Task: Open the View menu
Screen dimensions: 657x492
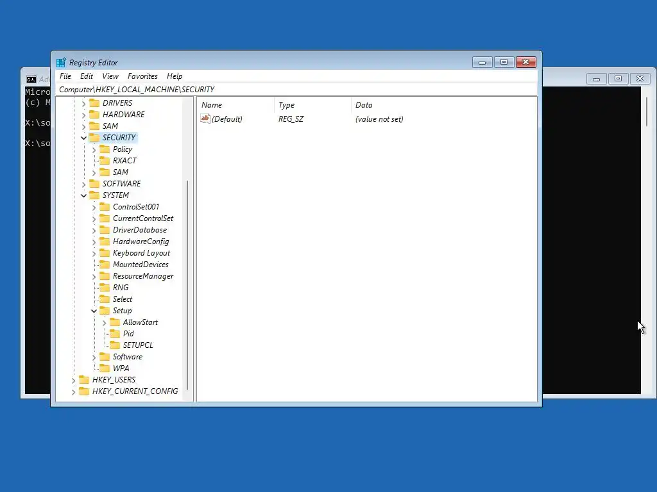Action: coord(110,76)
